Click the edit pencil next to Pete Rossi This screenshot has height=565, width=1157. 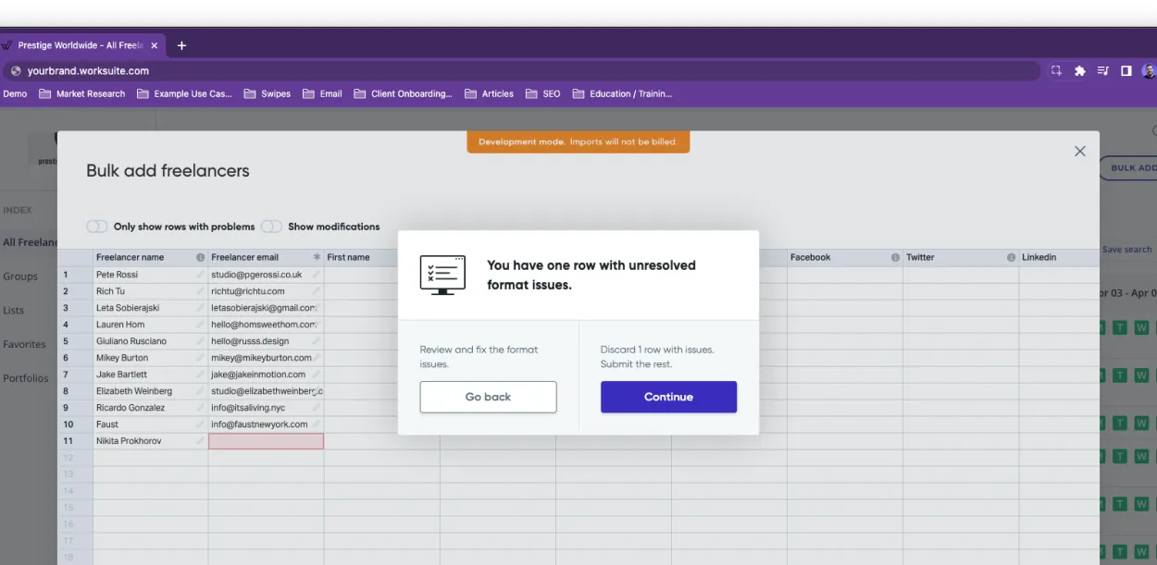click(202, 274)
